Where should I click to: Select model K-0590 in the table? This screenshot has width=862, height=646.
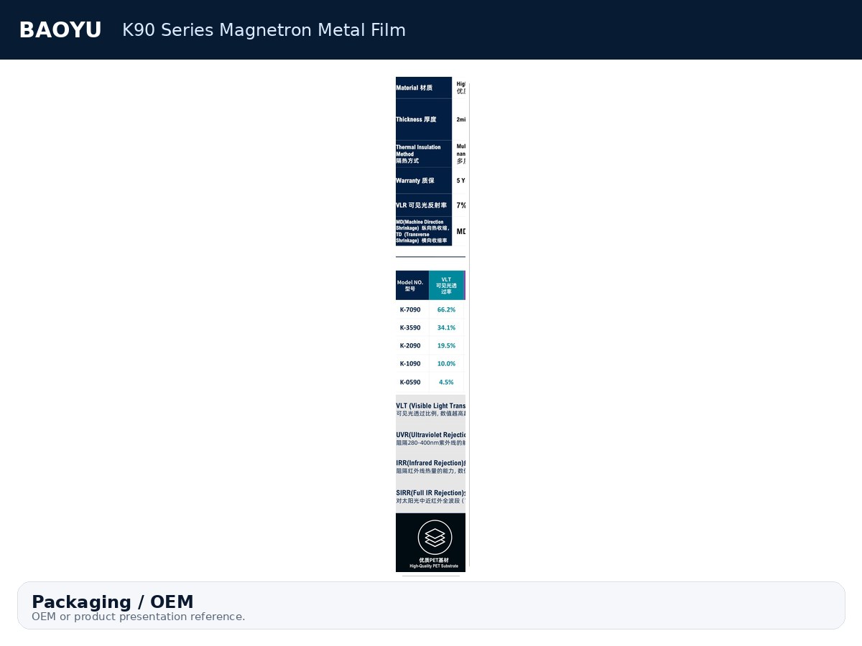(x=410, y=383)
